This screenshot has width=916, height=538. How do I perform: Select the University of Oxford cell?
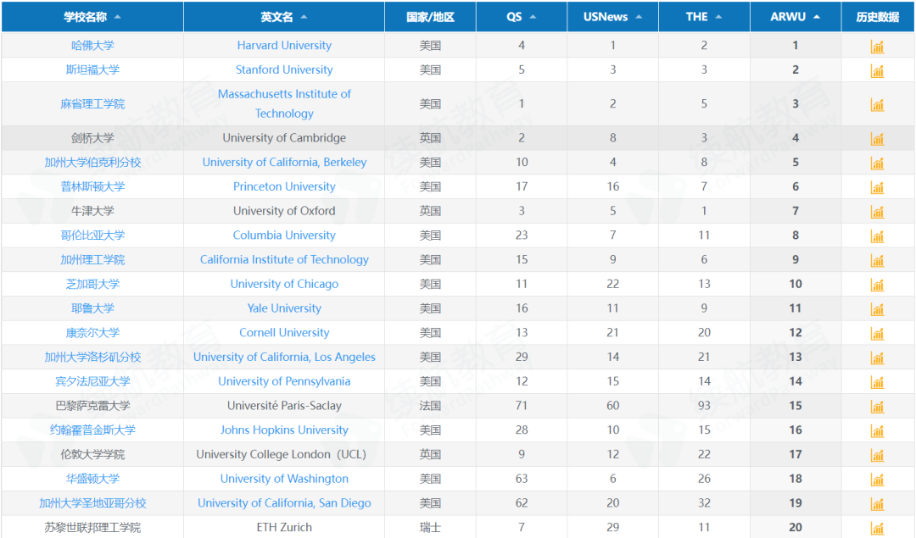tap(284, 211)
